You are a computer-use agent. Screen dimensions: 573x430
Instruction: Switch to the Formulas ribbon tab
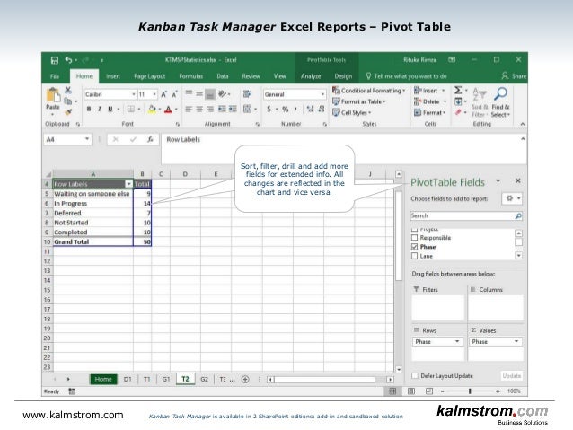coord(190,76)
